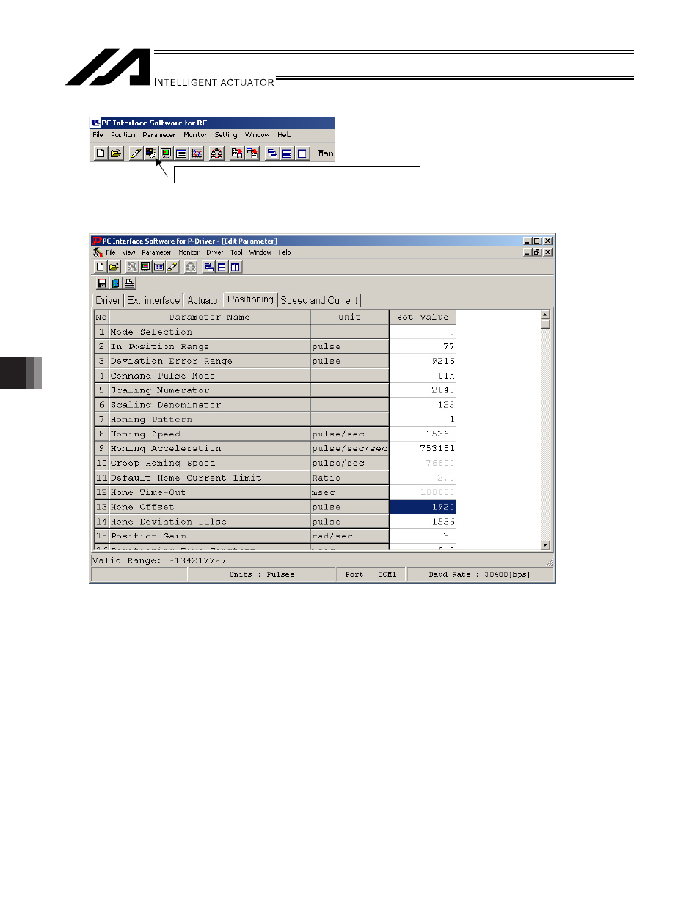Select the Home Offset value 1920
The width and height of the screenshot is (700, 906).
click(423, 507)
